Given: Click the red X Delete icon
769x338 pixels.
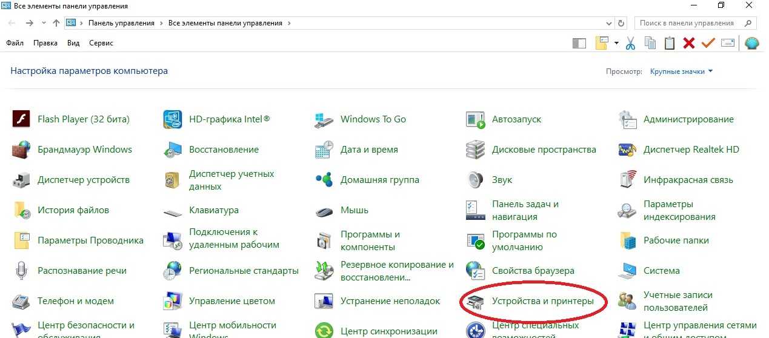Looking at the screenshot, I should (x=689, y=43).
